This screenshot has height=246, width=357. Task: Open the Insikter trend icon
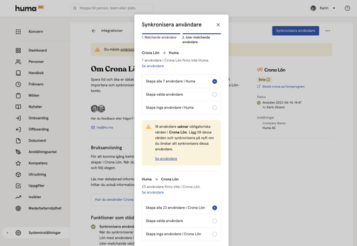tap(18, 197)
